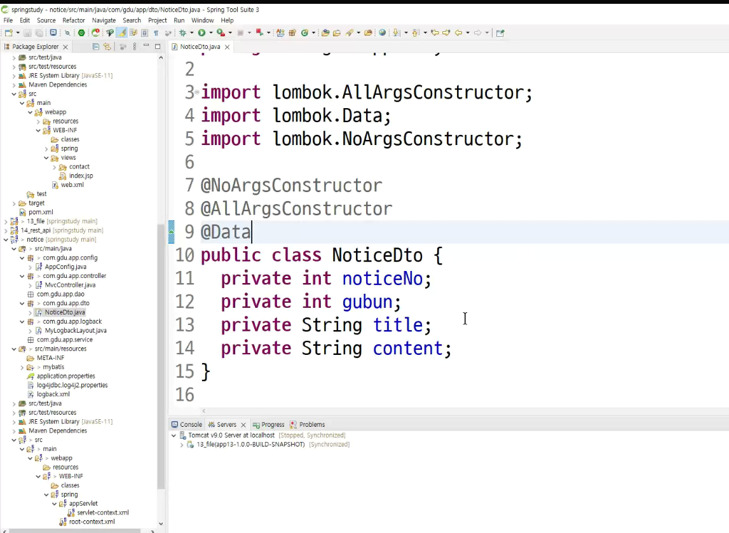Open Package Explorer View Menu dots
Image resolution: width=729 pixels, height=533 pixels.
134,46
